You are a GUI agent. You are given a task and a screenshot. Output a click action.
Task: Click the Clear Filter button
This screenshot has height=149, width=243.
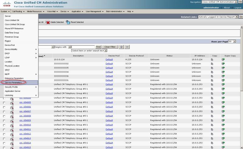110,47
